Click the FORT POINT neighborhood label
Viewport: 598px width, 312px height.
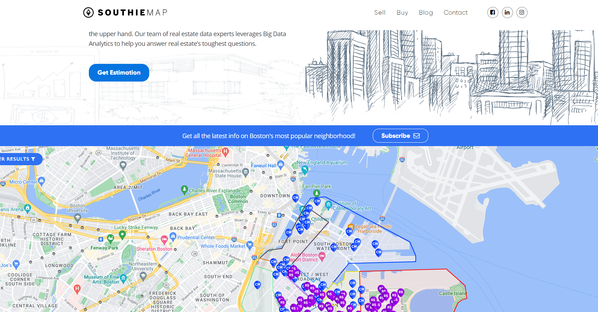[x=293, y=242]
